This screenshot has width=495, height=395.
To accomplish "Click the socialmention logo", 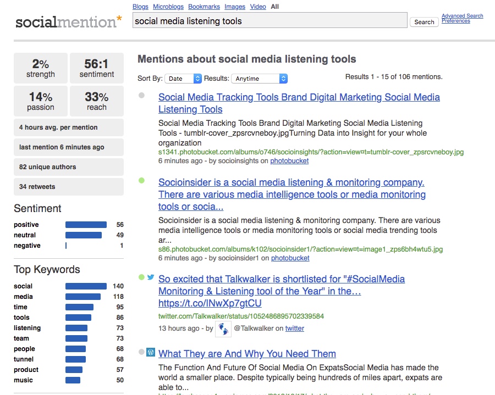I will tap(69, 21).
